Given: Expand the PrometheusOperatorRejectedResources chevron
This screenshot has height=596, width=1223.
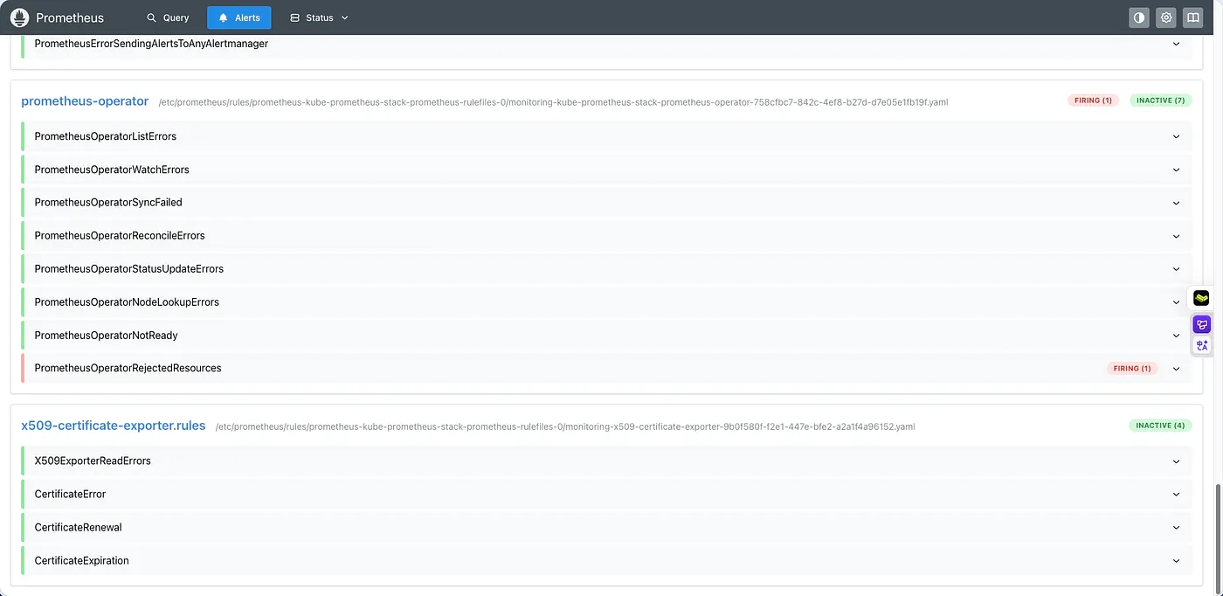Looking at the screenshot, I should 1176,369.
